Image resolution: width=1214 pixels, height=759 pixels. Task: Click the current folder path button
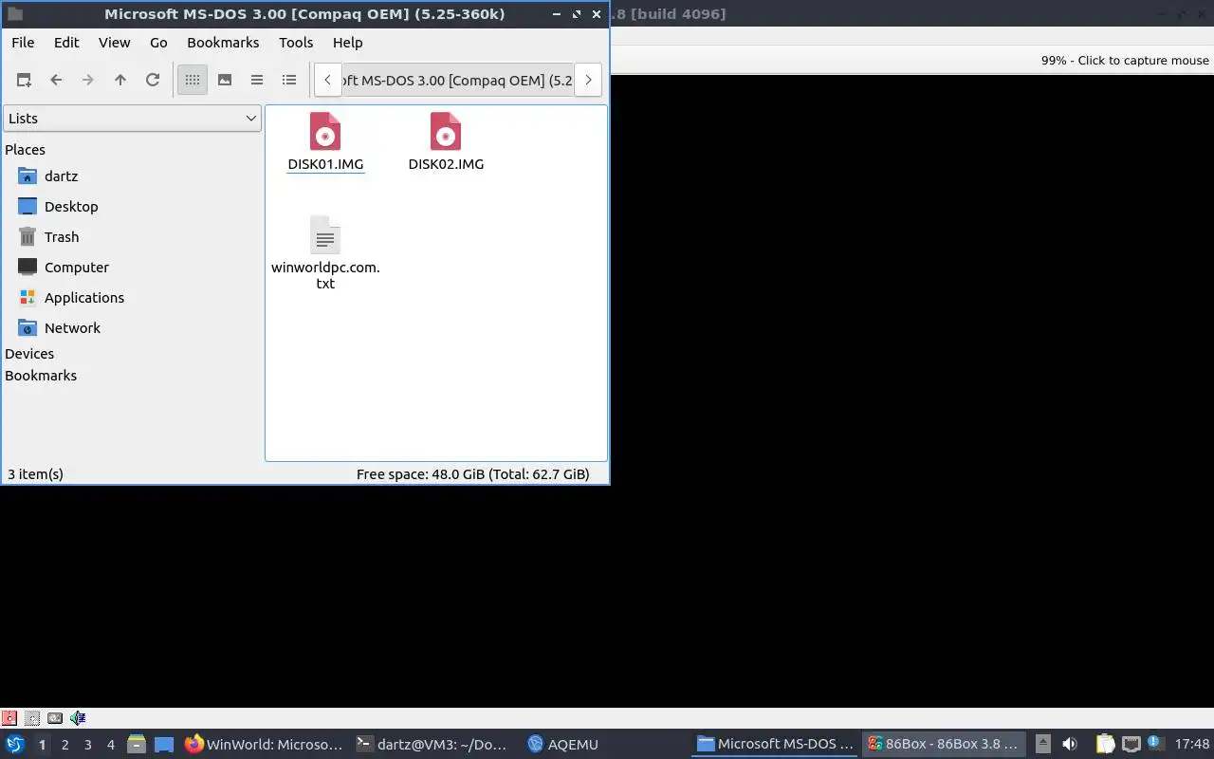tap(457, 80)
